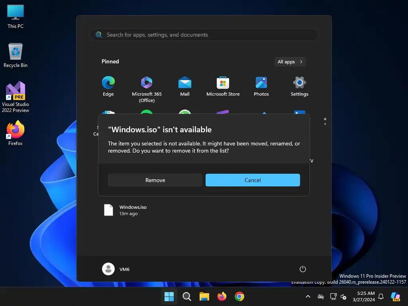Image resolution: width=408 pixels, height=306 pixels.
Task: Open the notifications bell
Action: pos(381,296)
